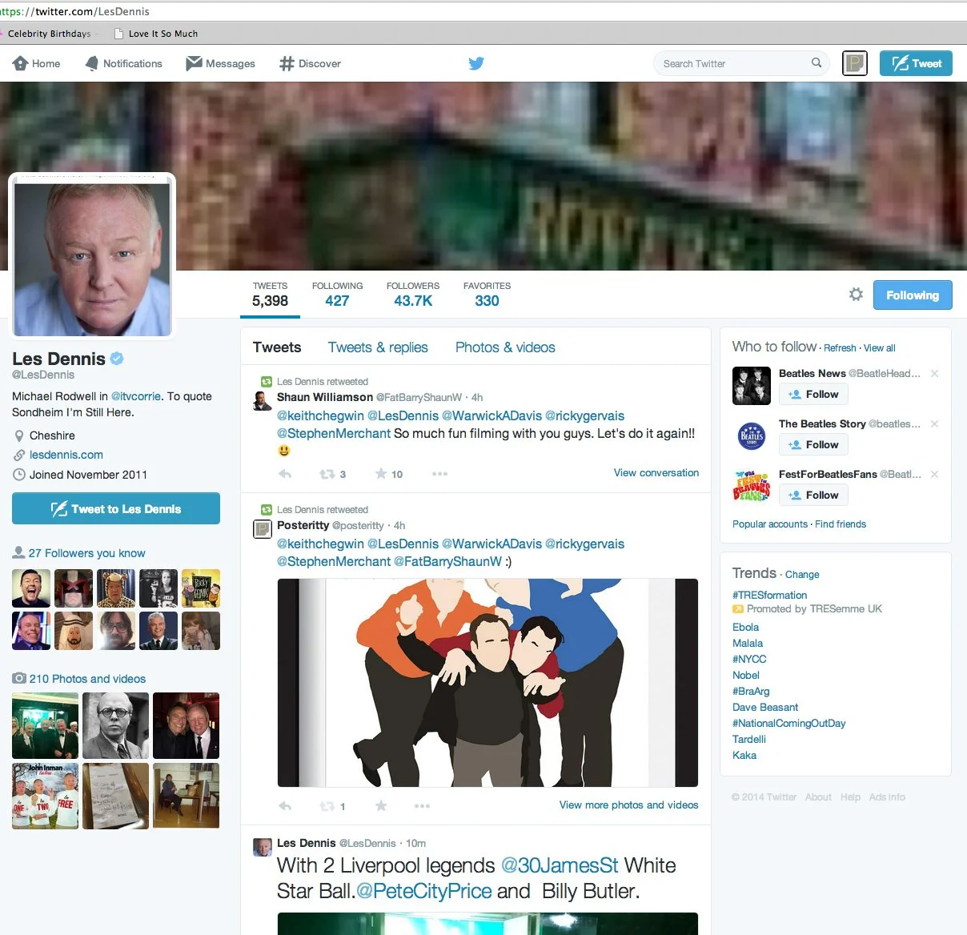The width and height of the screenshot is (967, 935).
Task: Click Tweet to Les Dennis button
Action: [116, 508]
